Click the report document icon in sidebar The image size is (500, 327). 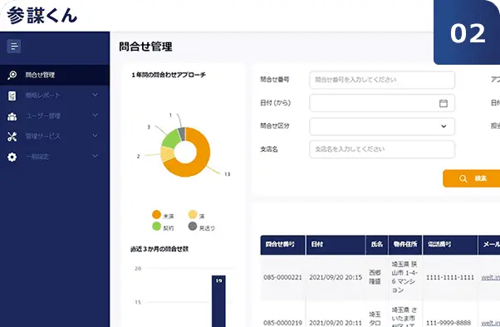(x=12, y=95)
